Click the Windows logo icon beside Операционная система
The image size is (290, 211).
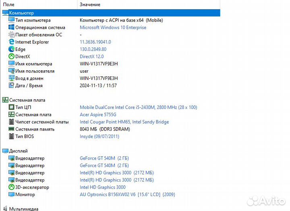[11, 27]
